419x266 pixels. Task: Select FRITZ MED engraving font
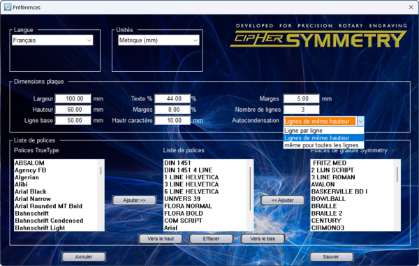352,163
